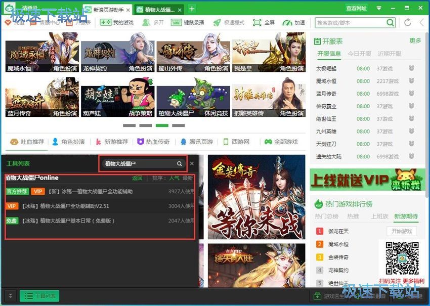Set alarm reminder for 遗失的大陆 server
The image size is (430, 306).
pos(411,156)
